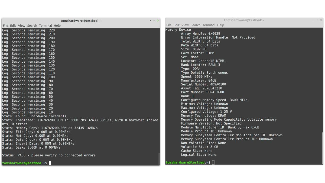This screenshot has width=325, height=183.
Task: Click the right terminal's title bar text
Action: (x=244, y=20)
